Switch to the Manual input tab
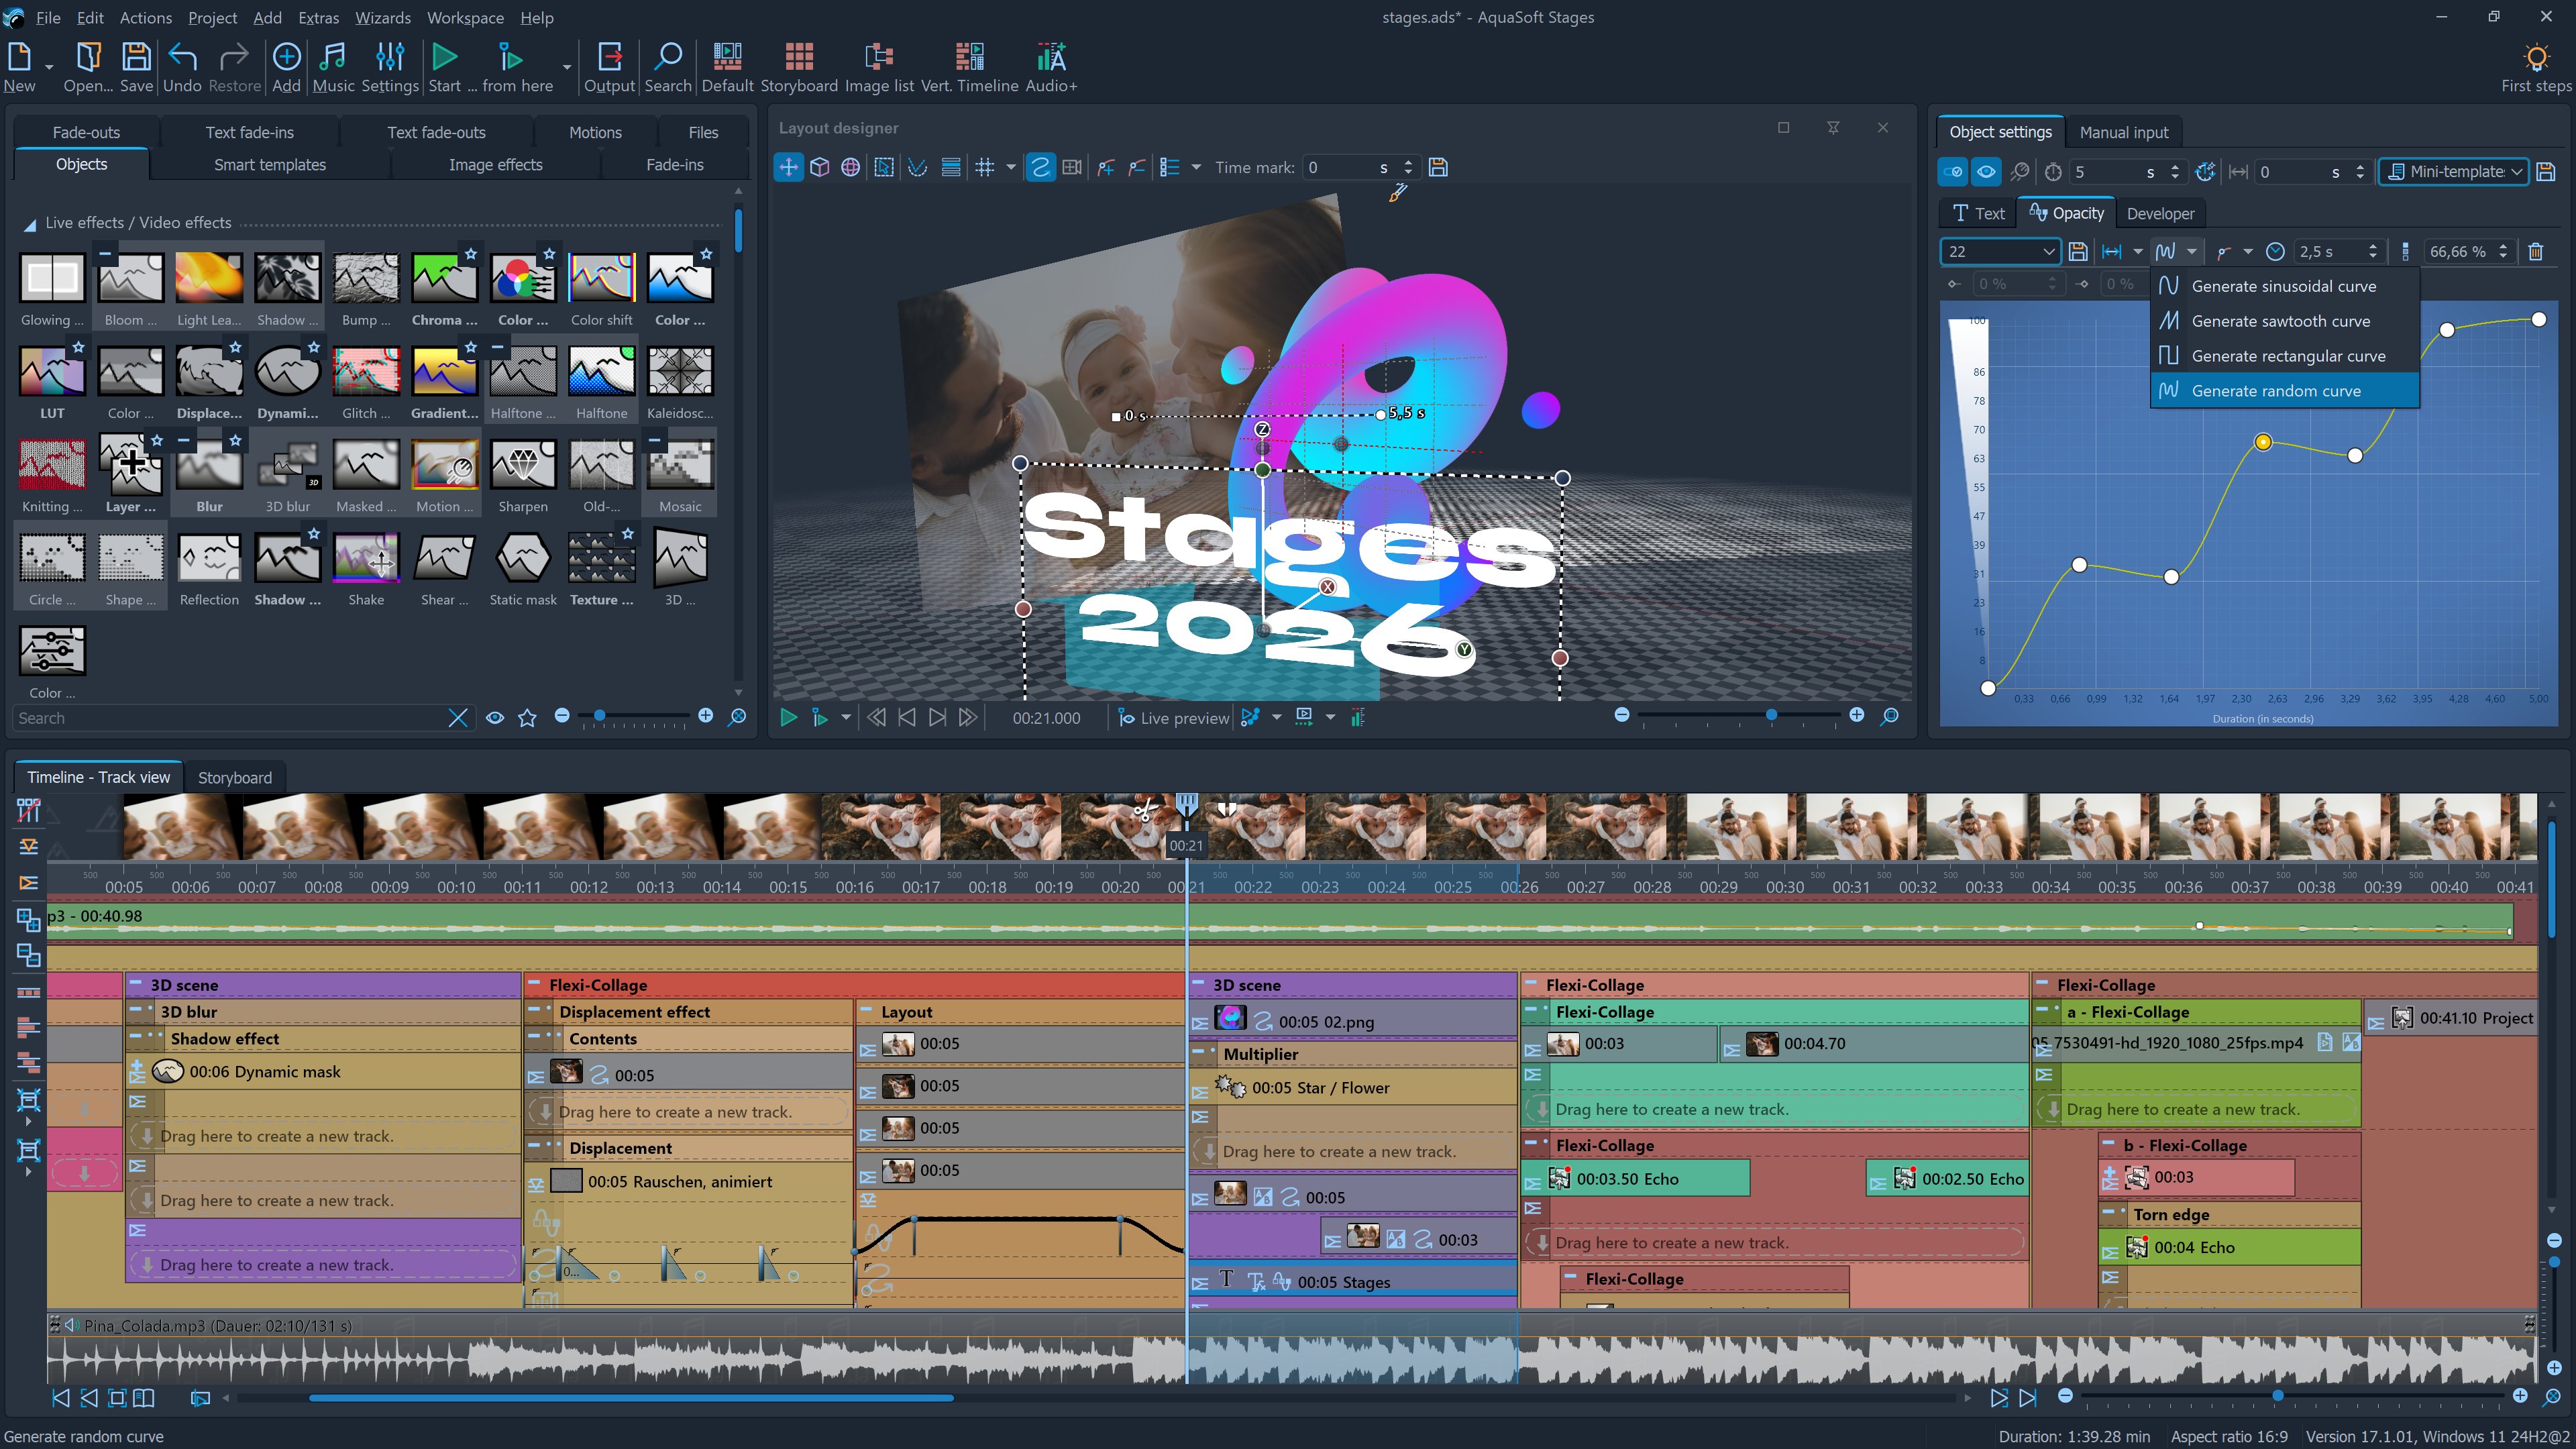The height and width of the screenshot is (1449, 2576). pyautogui.click(x=2123, y=132)
